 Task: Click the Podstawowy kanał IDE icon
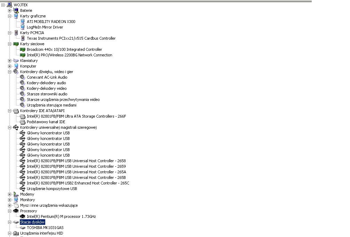click(23, 122)
